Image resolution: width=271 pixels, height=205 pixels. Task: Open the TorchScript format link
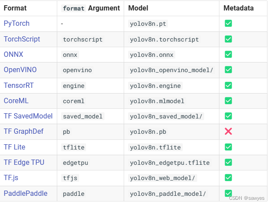coord(22,39)
